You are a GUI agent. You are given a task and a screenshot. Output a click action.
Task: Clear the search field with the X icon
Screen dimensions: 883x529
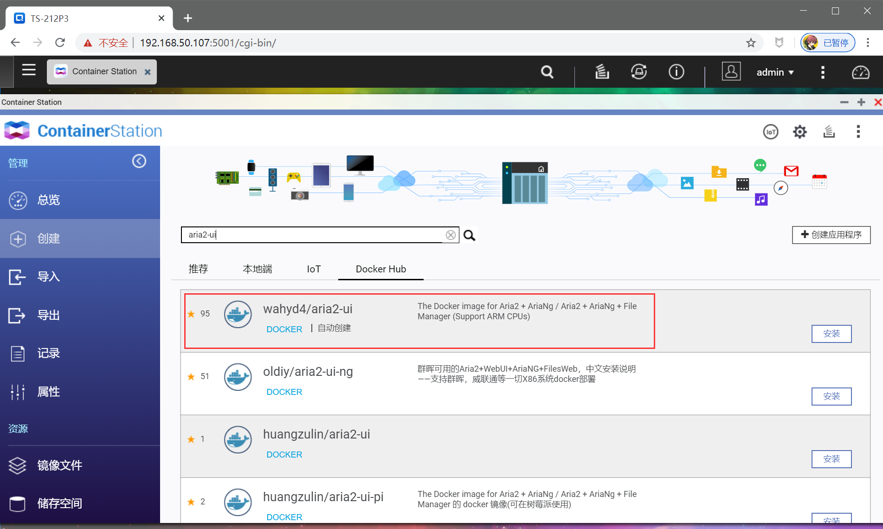[451, 235]
